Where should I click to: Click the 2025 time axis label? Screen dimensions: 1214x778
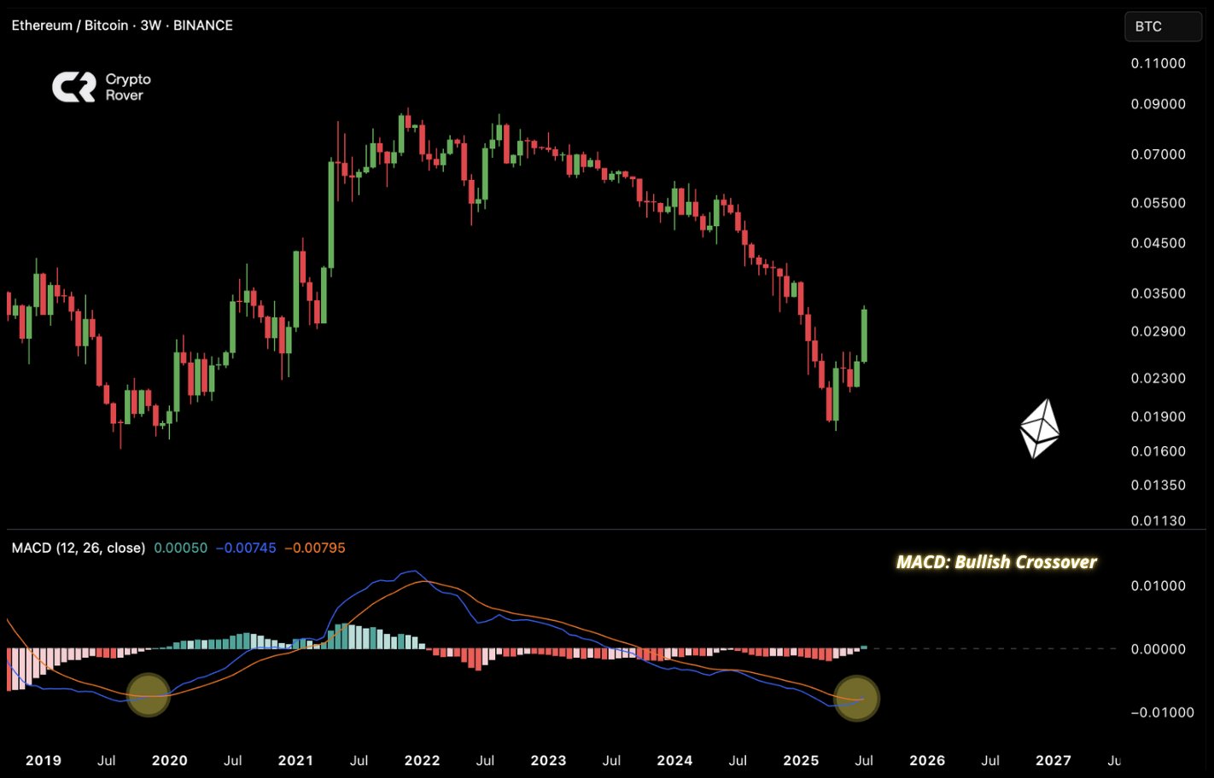(x=801, y=760)
